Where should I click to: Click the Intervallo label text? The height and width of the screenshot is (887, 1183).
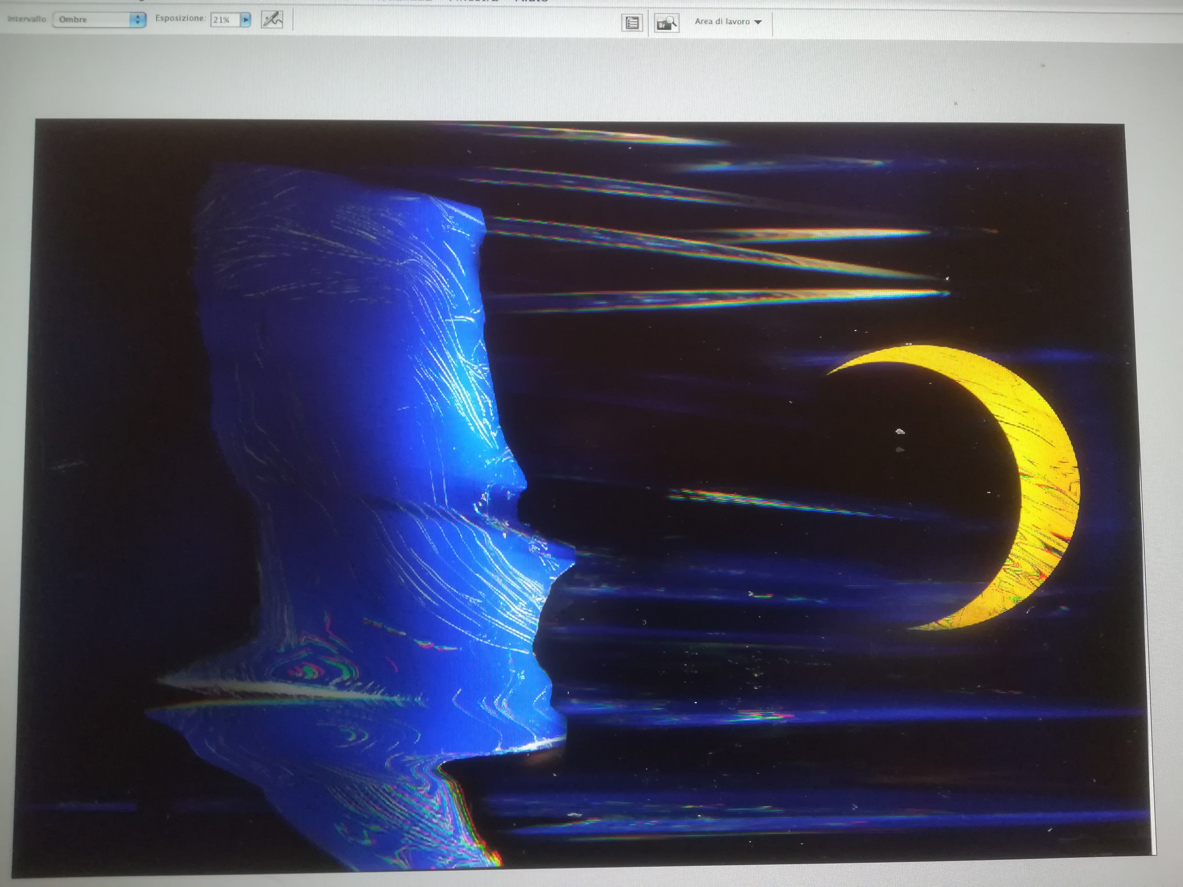pyautogui.click(x=27, y=19)
